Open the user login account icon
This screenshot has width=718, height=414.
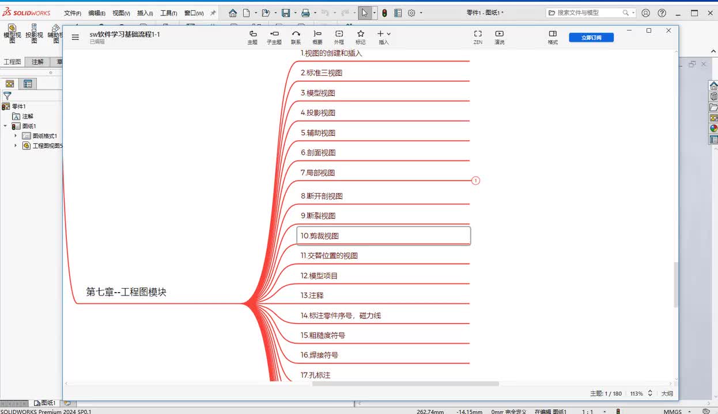(x=646, y=13)
